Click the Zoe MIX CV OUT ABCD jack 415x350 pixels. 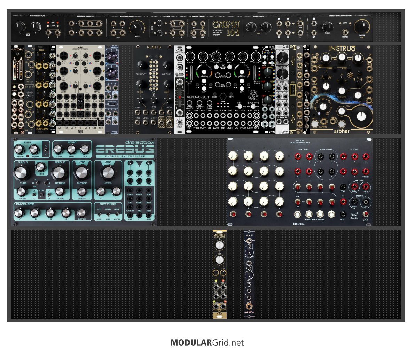click(366, 187)
